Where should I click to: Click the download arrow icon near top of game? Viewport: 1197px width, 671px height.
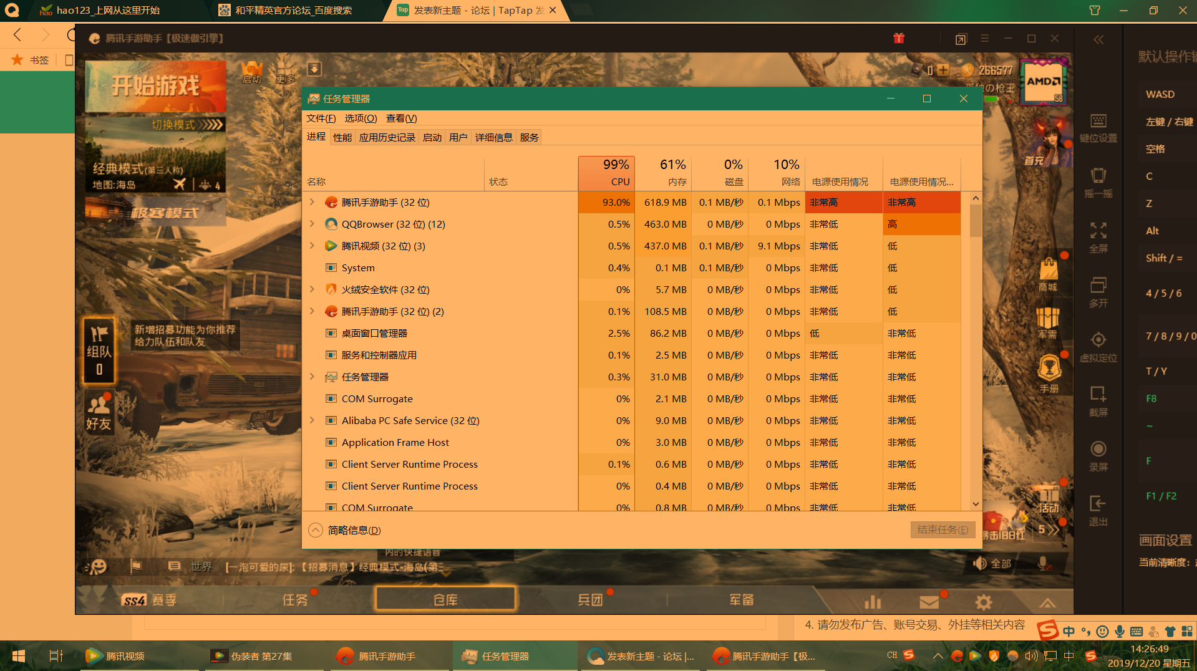tap(314, 69)
